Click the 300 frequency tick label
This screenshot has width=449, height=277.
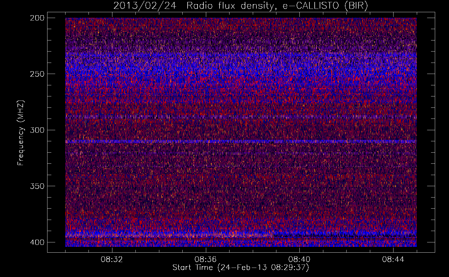37,130
